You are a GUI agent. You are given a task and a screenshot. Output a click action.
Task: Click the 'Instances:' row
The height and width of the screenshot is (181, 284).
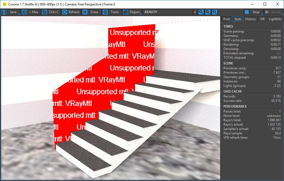point(252,81)
